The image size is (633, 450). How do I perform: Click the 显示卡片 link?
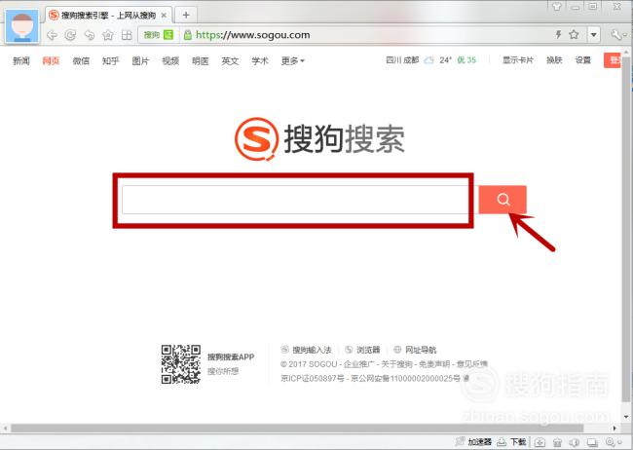click(518, 60)
